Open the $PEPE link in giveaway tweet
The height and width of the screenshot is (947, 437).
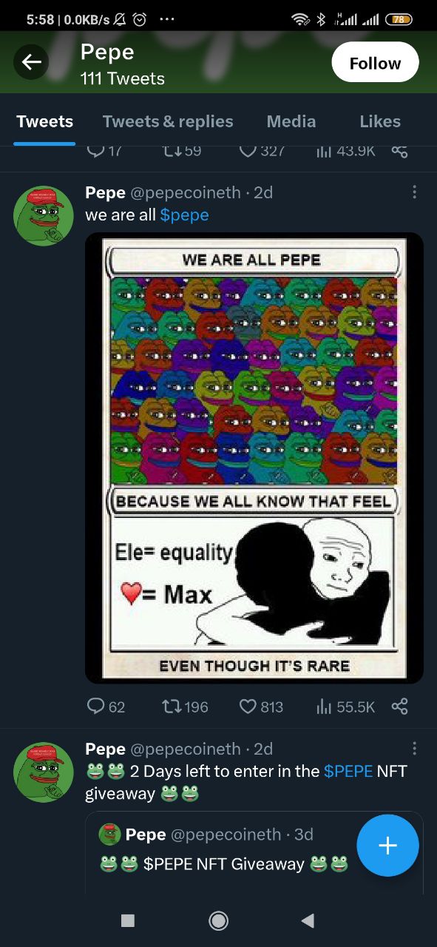pos(348,771)
